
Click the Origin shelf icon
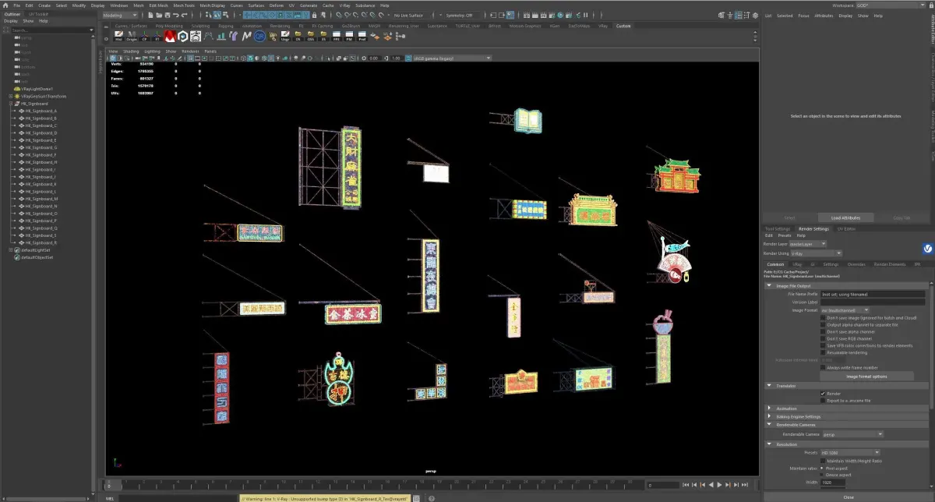[131, 36]
